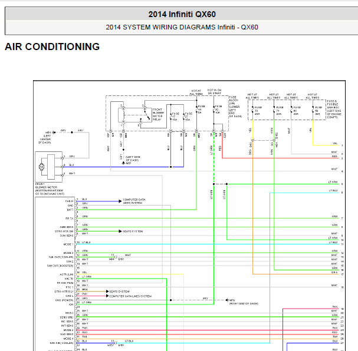
Task: Click the 'FAN OUT(BOOSTER)' pin label
Action: pyautogui.click(x=60, y=266)
